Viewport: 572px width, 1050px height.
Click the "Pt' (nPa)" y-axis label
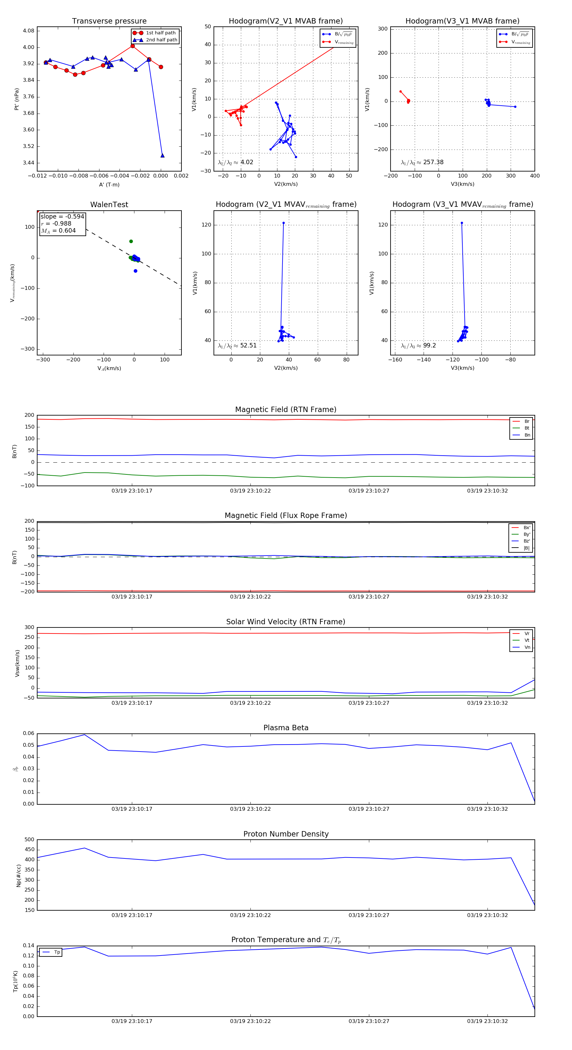click(x=17, y=99)
